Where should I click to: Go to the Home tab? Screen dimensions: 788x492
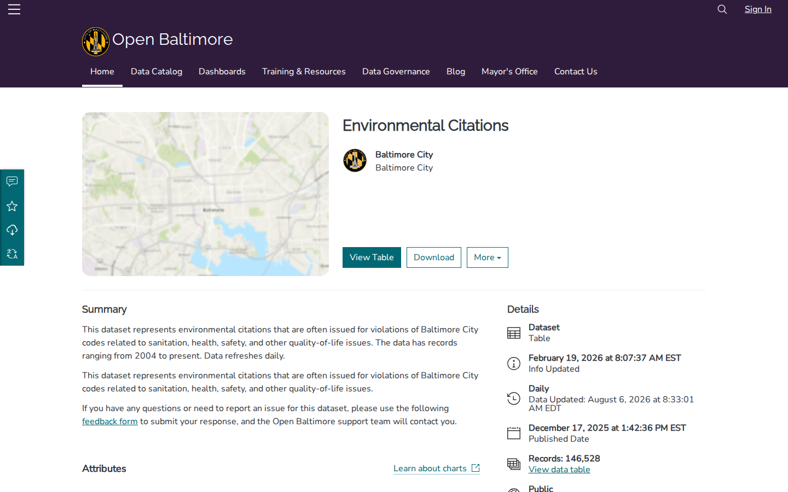102,72
